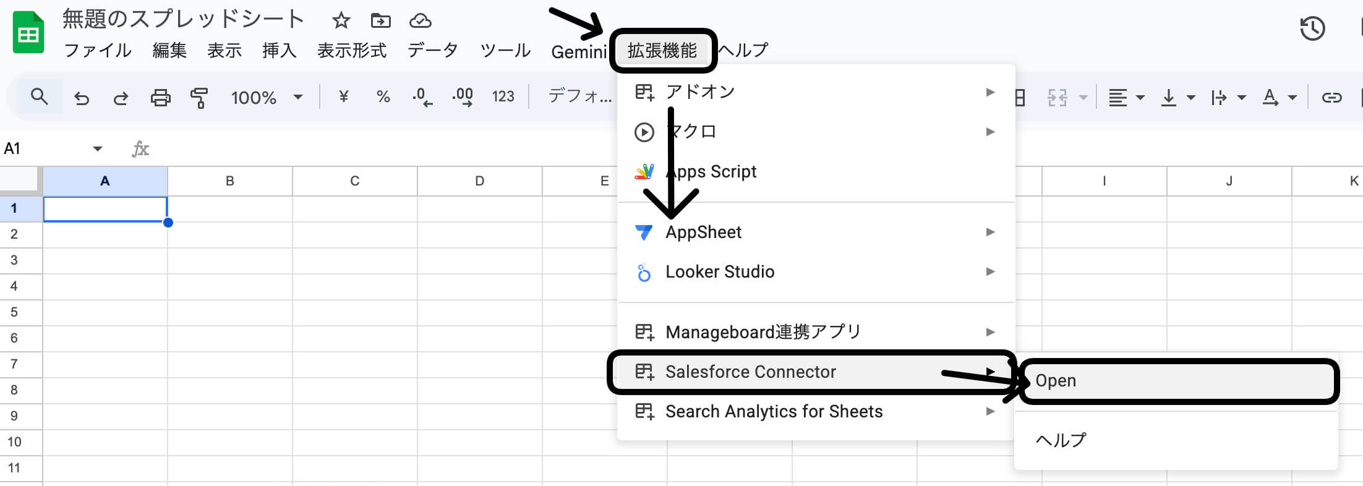This screenshot has width=1363, height=486.
Task: Format as yen currency
Action: click(x=344, y=96)
